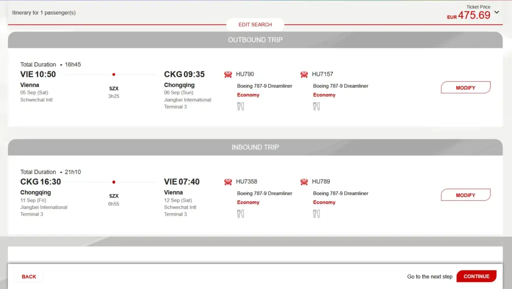
Task: Click Boeing 787-9 Dreamliner under HU790
Action: point(264,86)
